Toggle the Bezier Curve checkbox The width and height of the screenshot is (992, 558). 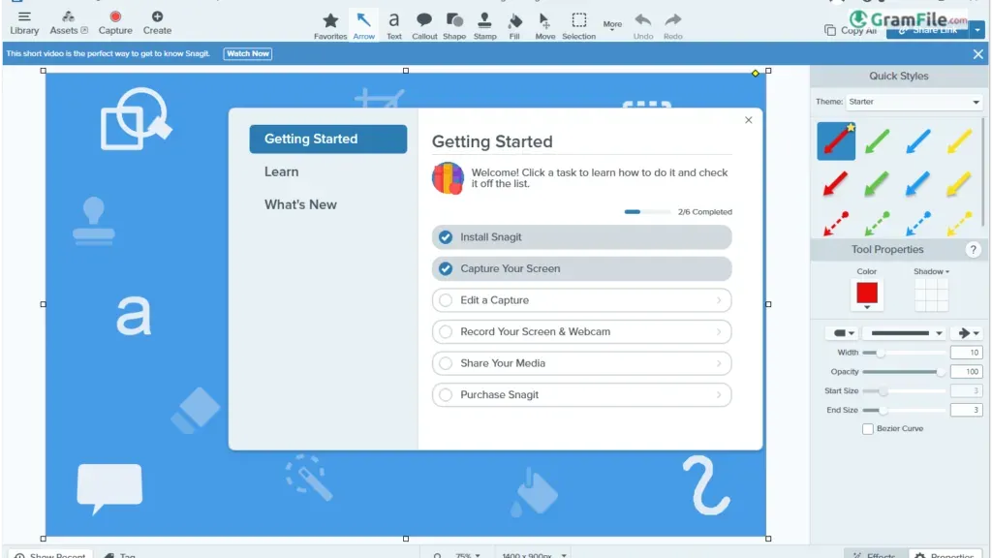867,429
